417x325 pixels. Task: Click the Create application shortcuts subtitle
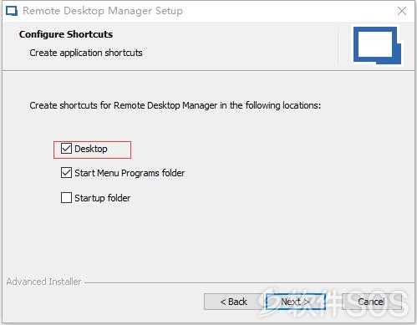86,53
